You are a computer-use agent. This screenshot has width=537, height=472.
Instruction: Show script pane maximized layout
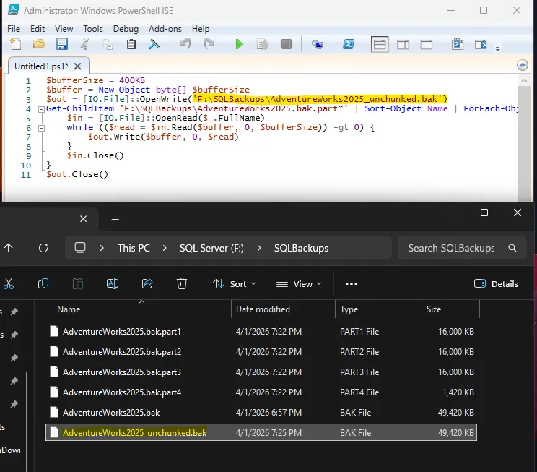tap(427, 44)
